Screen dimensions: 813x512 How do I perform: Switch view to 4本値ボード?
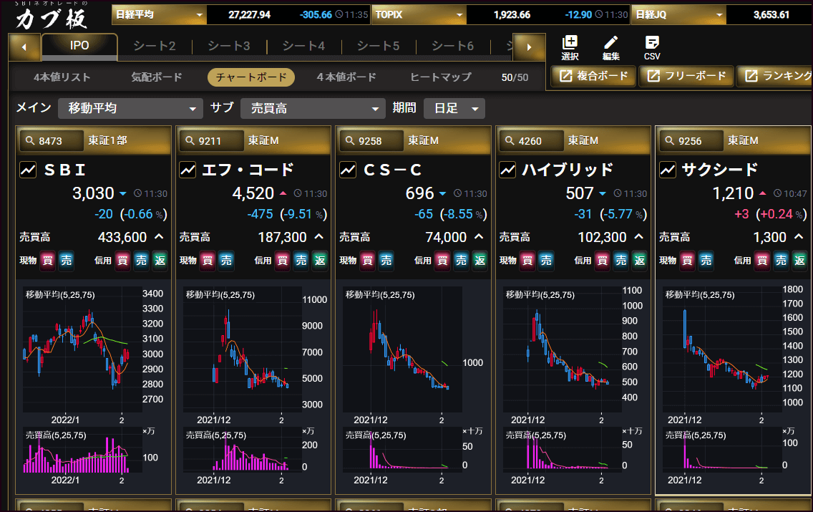[346, 77]
